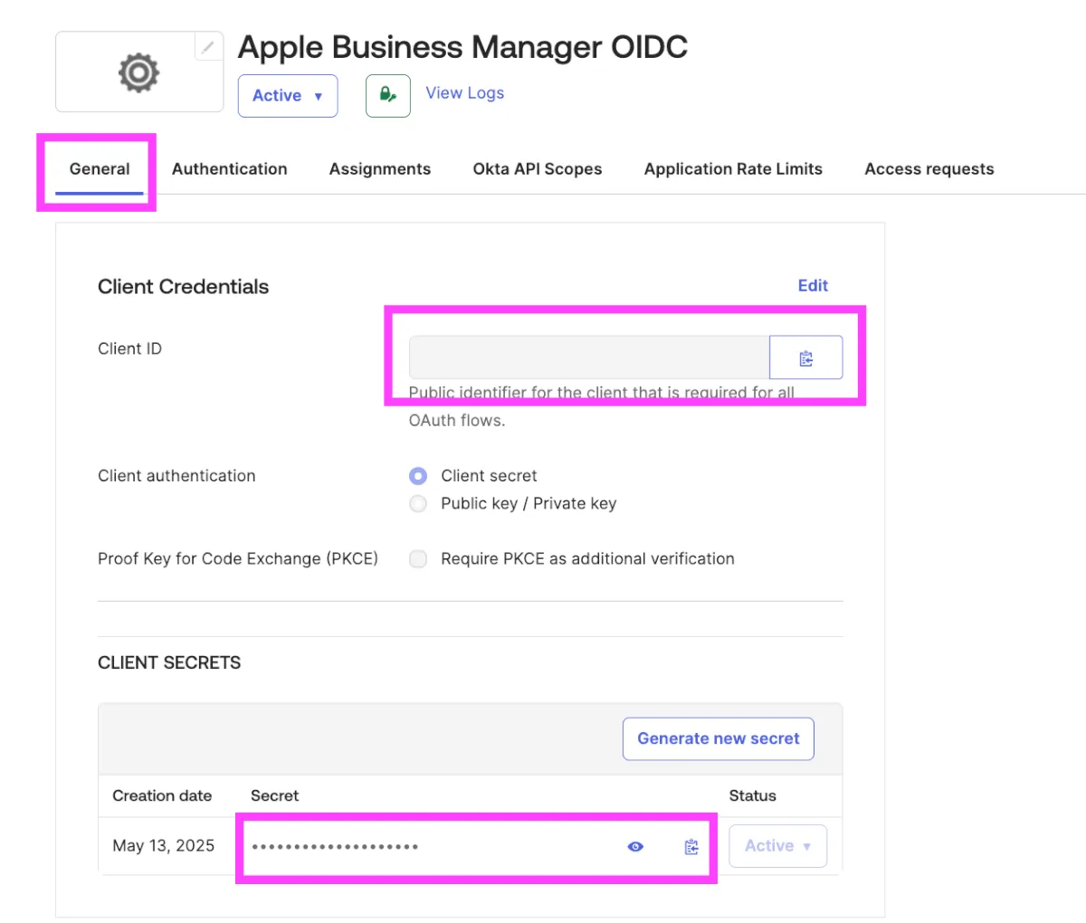
Task: Select the Client secret radio option
Action: [418, 476]
